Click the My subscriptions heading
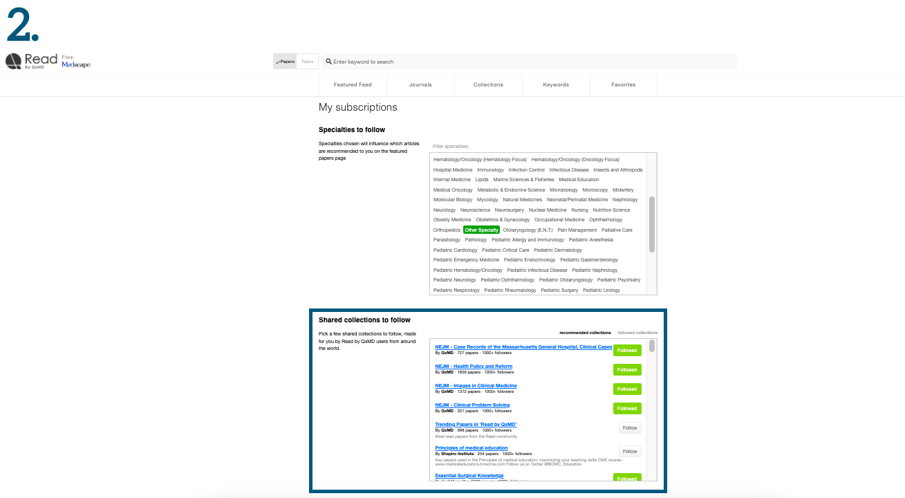 point(358,107)
